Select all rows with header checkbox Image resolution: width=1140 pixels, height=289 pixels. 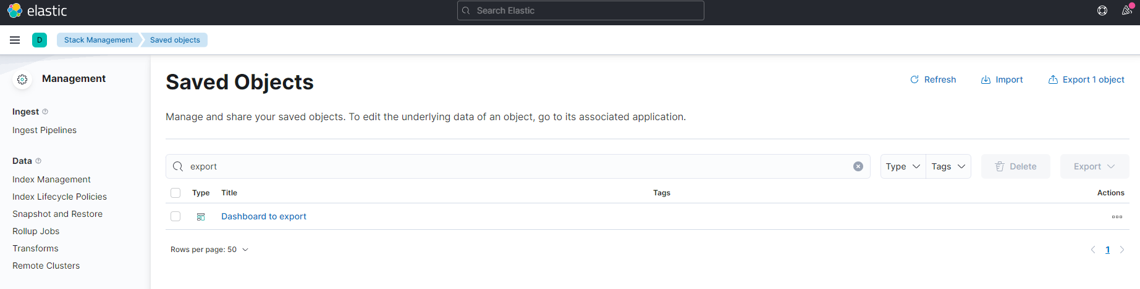coord(175,193)
